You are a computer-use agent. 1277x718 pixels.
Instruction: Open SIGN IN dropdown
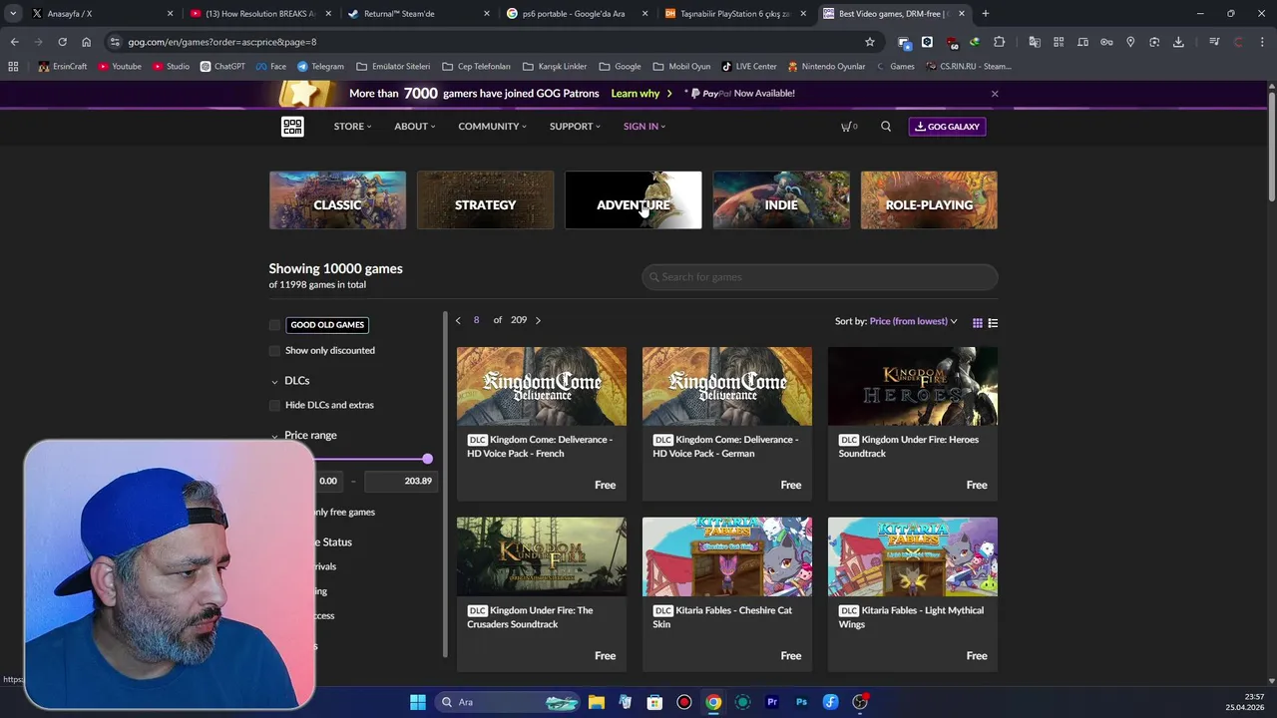coord(643,127)
